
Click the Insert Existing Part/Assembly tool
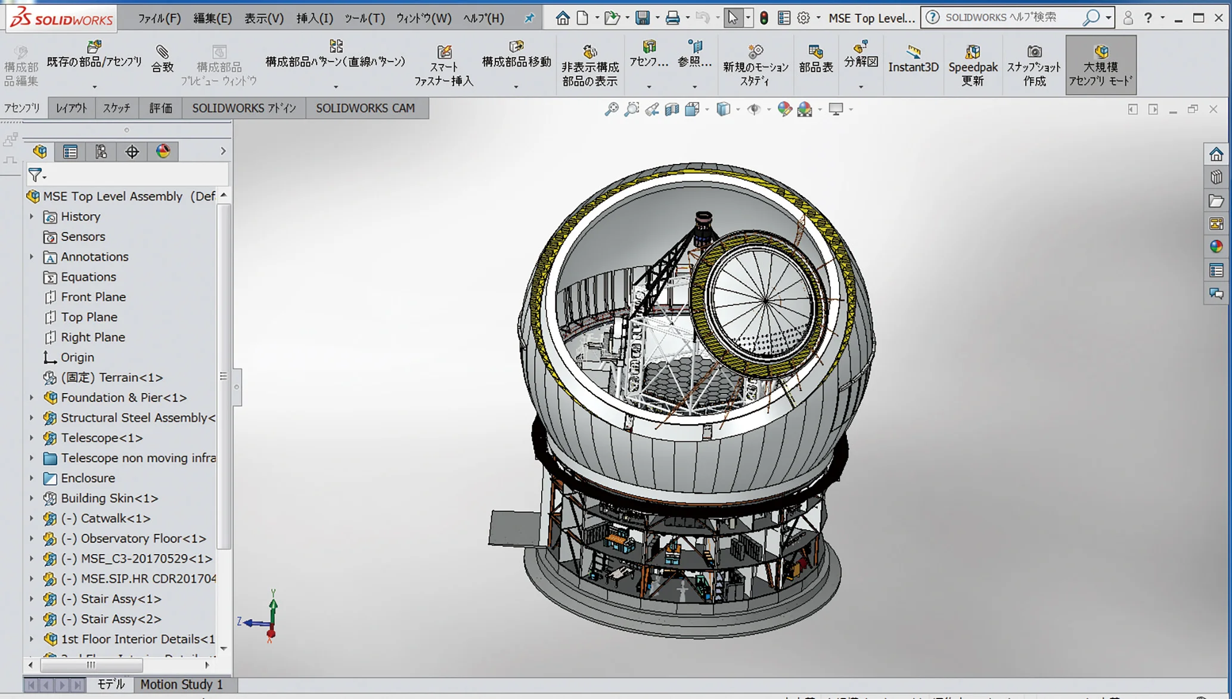coord(94,55)
